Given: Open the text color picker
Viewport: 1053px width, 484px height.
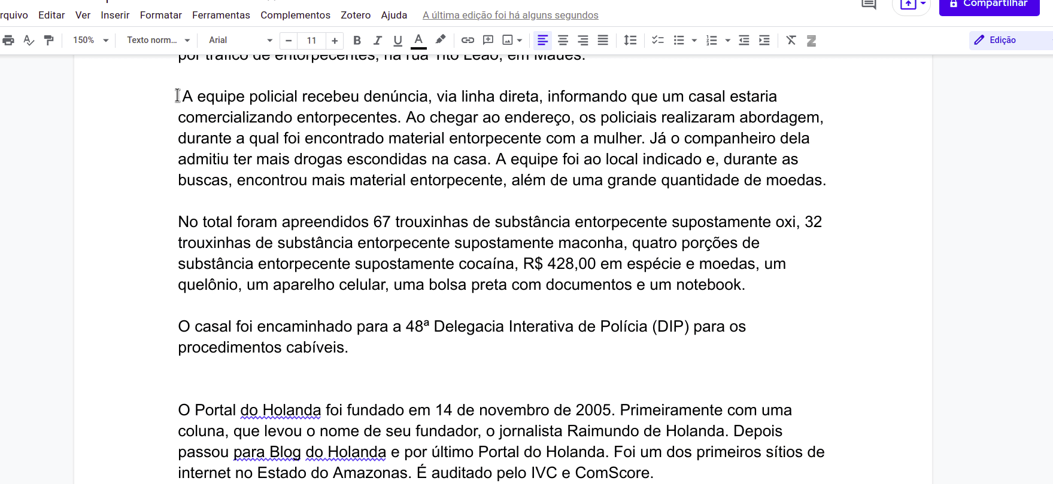Looking at the screenshot, I should click(x=419, y=40).
